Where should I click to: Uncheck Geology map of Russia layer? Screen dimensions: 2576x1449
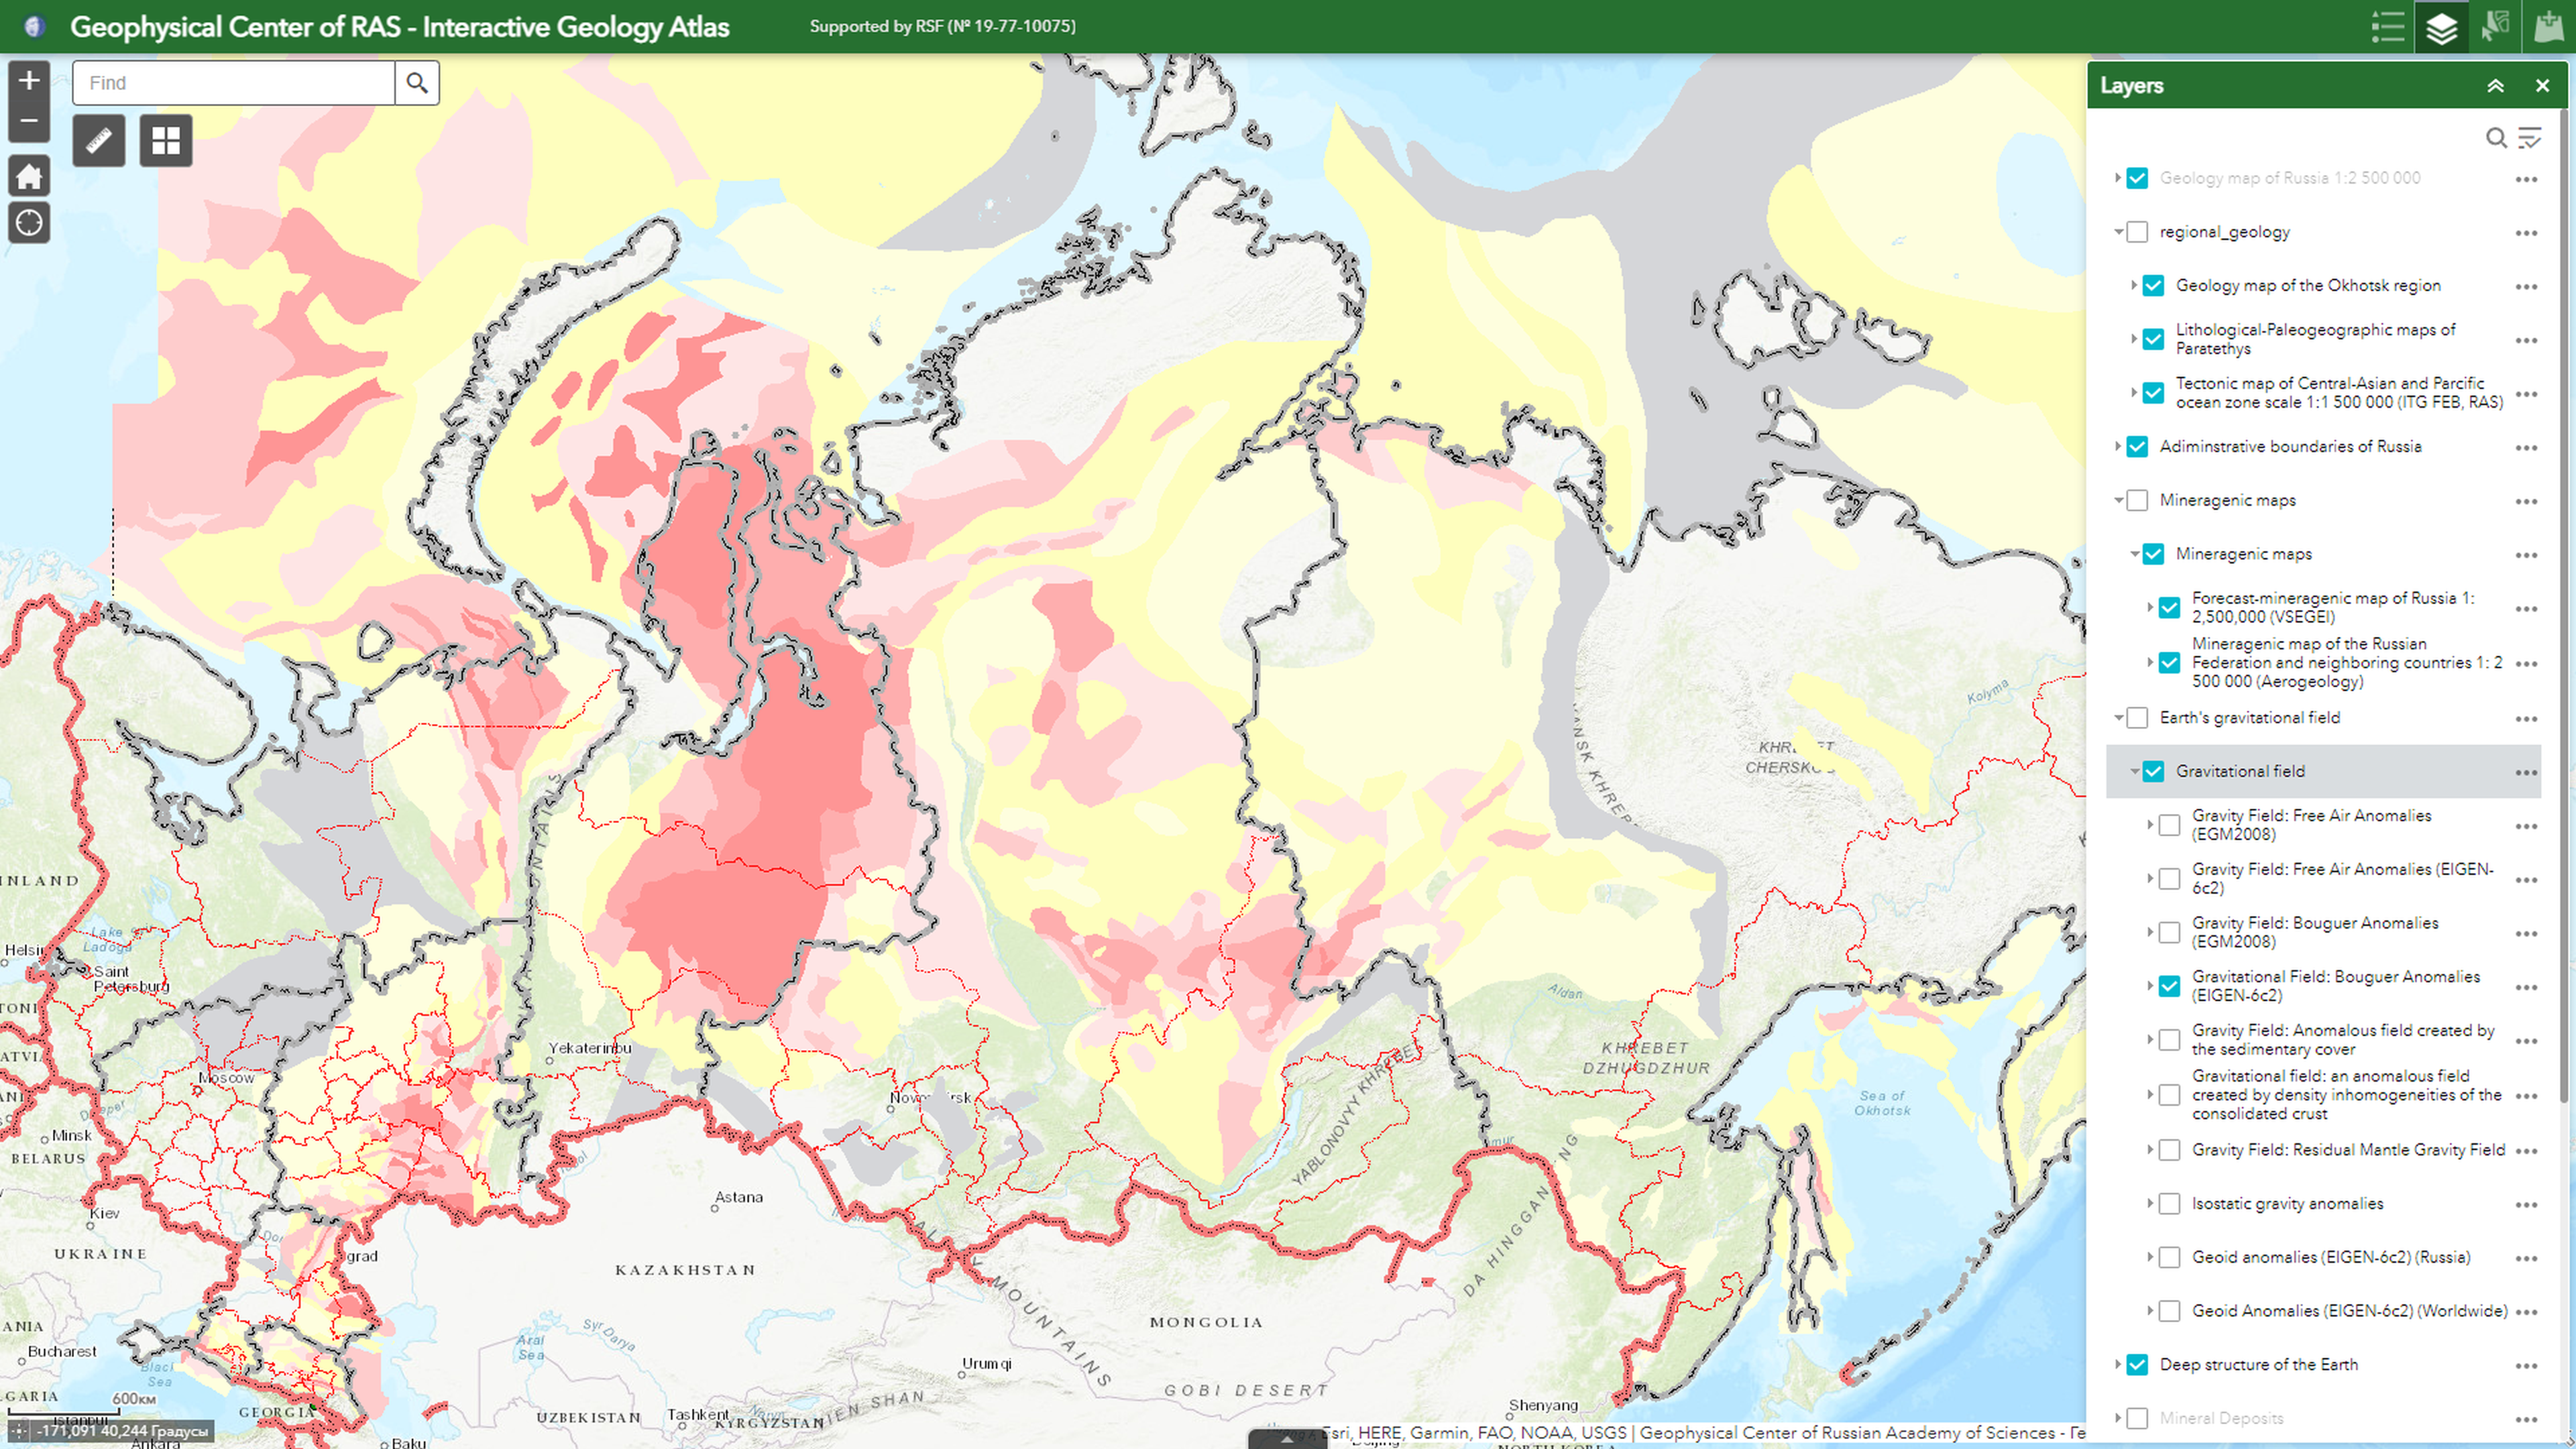coord(2137,178)
